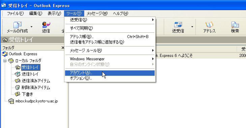The height and width of the screenshot is (128, 246).
Task: Open the dropdown arrow beside 送受信 toolbar button
Action: pyautogui.click(x=192, y=27)
